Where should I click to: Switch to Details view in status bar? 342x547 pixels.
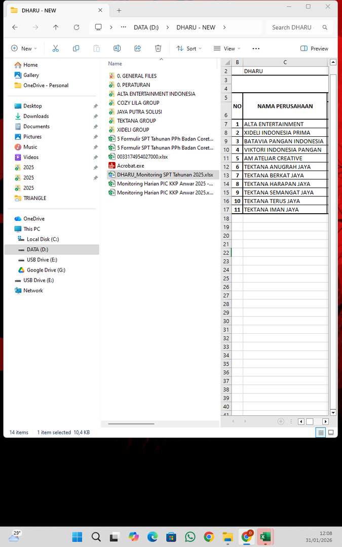[320, 433]
